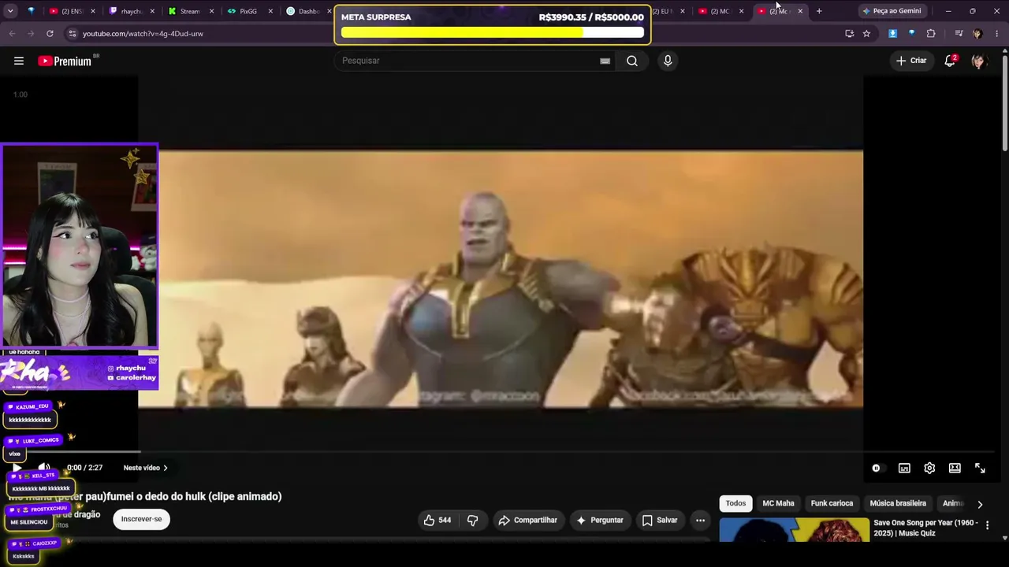Reload the page in the browser
Image resolution: width=1009 pixels, height=567 pixels.
click(x=50, y=34)
